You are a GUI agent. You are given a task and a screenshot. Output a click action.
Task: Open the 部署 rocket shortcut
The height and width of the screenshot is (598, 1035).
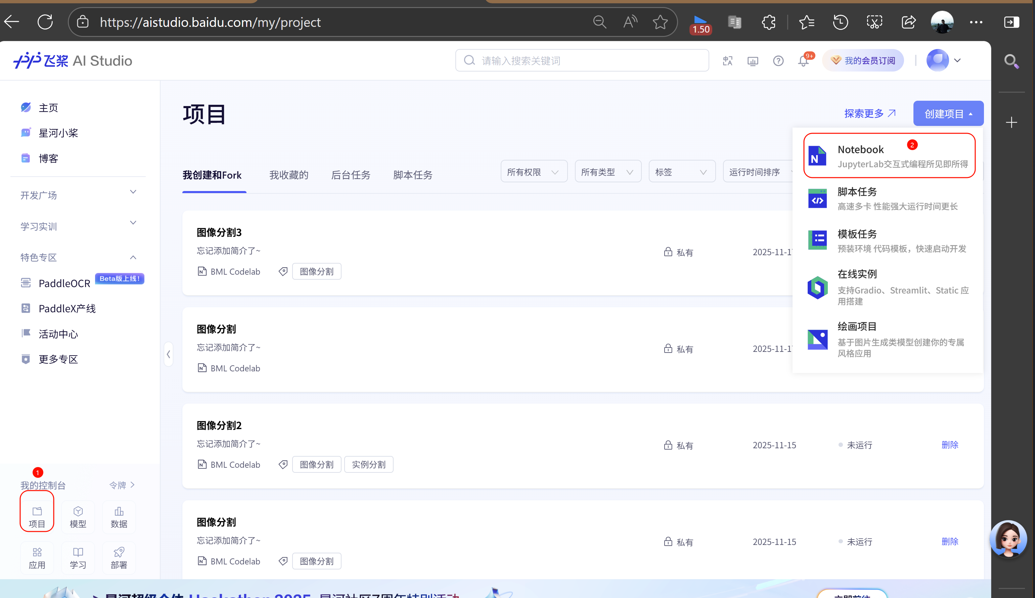[x=119, y=558]
